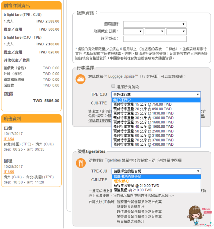Open flight IT 655 link
This screenshot has height=229, width=214.
point(9,172)
